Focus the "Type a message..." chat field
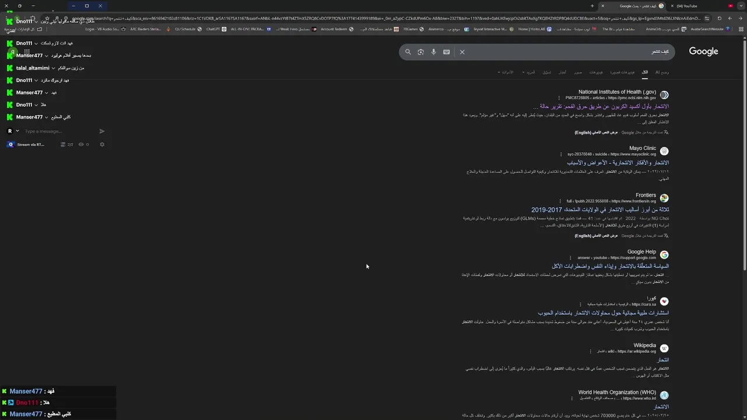 click(x=57, y=131)
